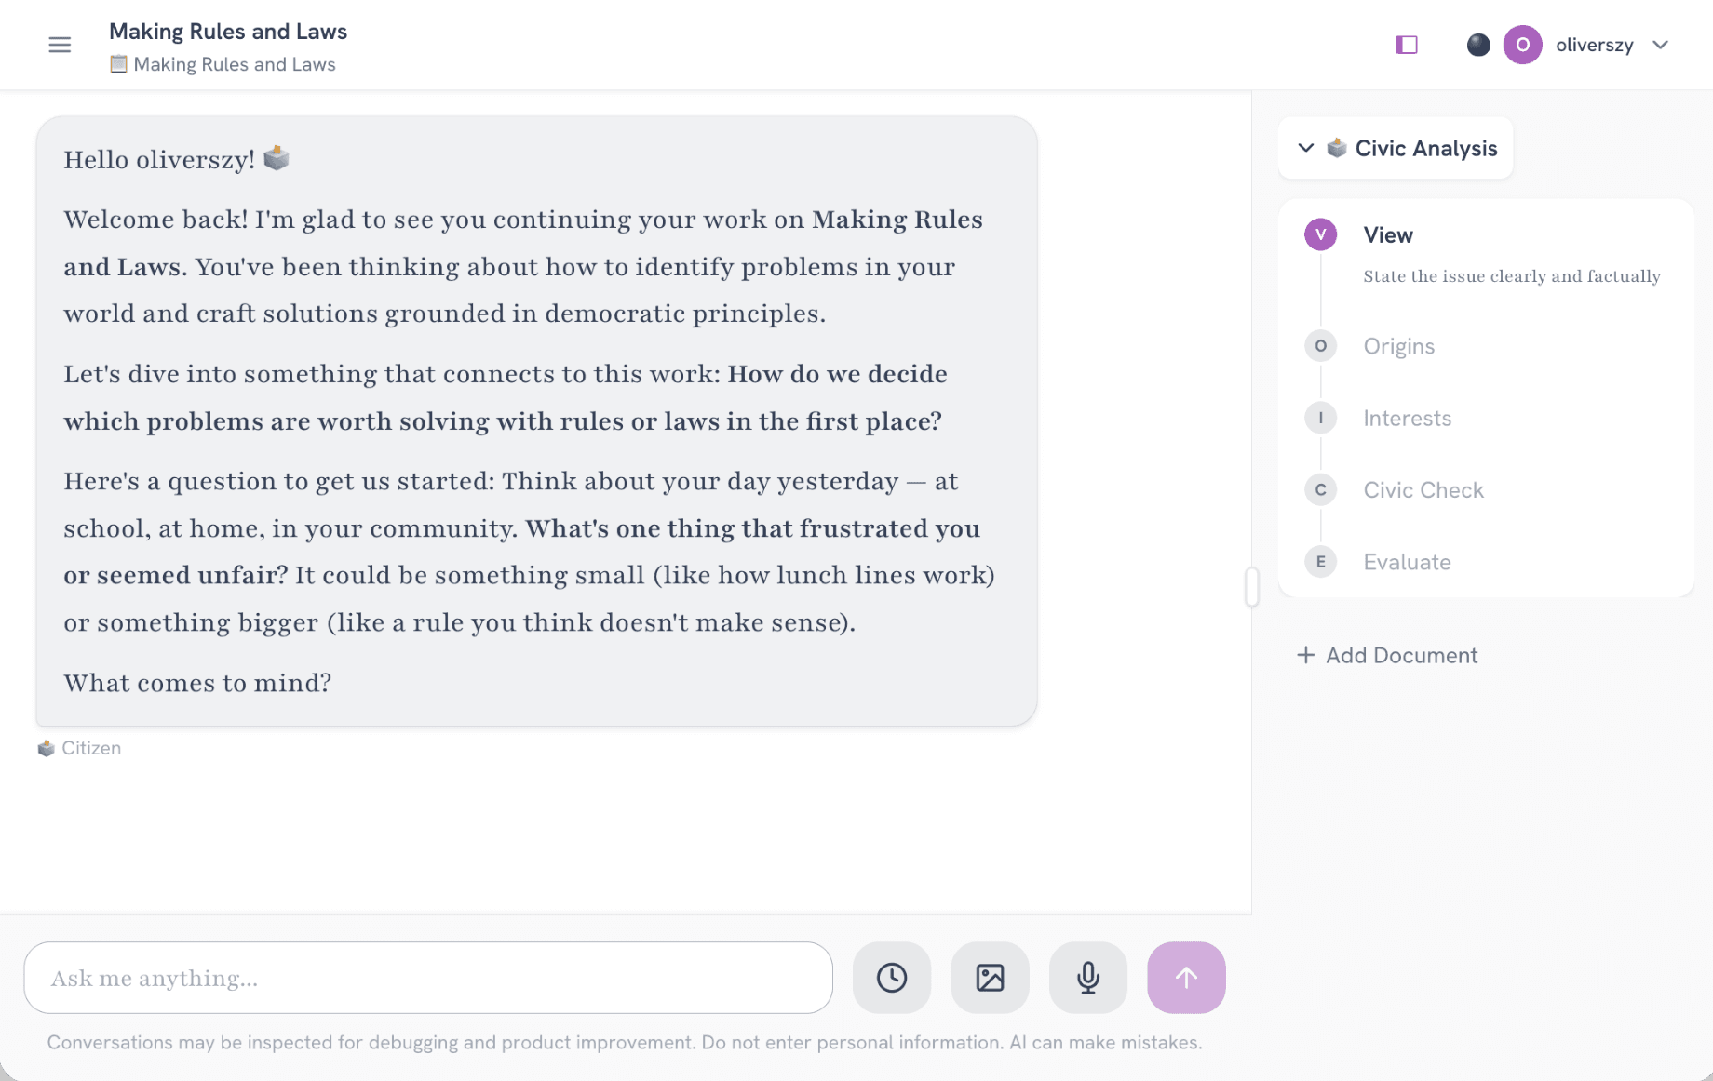The height and width of the screenshot is (1081, 1713).
Task: Start voice input with the microphone icon
Action: point(1087,978)
